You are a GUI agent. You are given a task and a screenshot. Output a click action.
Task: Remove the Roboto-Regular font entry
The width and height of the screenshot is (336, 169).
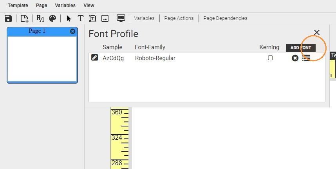click(295, 58)
